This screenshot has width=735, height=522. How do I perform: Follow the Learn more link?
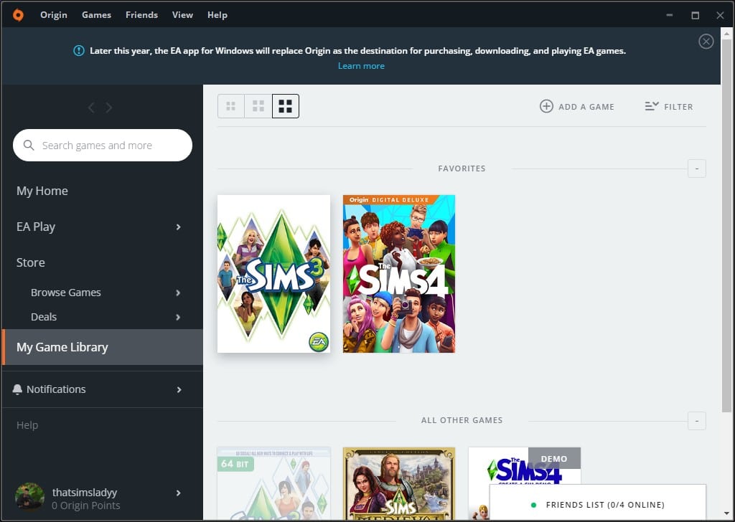pos(361,66)
